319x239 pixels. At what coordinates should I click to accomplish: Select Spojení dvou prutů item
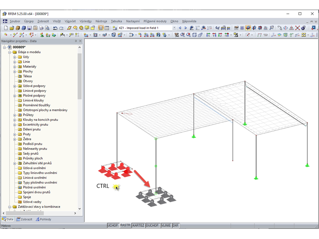click(x=37, y=192)
